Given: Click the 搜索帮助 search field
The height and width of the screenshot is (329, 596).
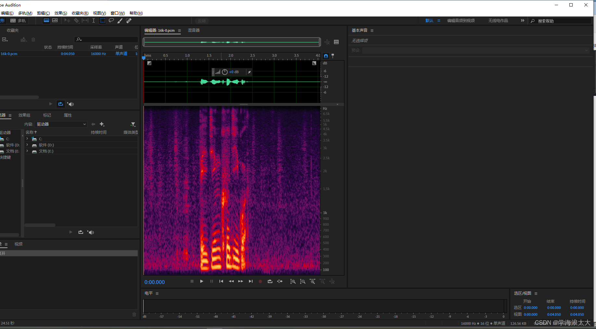Looking at the screenshot, I should [560, 21].
